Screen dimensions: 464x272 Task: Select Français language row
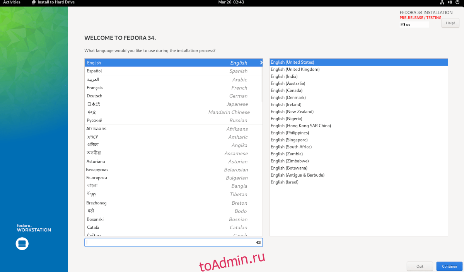pyautogui.click(x=173, y=88)
